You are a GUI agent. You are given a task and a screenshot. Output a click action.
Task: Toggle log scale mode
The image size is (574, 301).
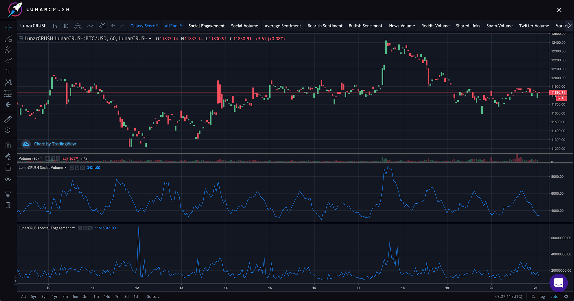coord(542,297)
